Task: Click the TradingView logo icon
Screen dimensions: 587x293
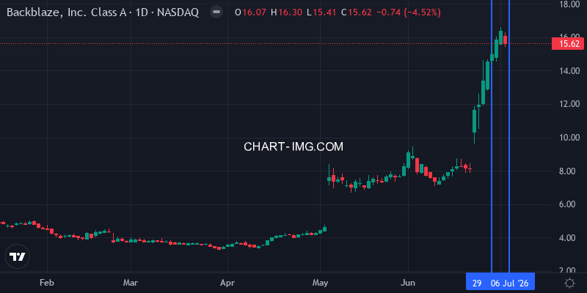Action: (17, 257)
